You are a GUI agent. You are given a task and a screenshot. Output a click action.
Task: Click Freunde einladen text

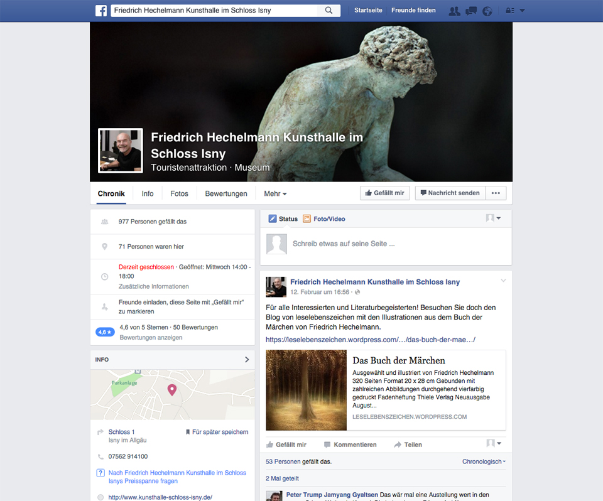tap(181, 307)
